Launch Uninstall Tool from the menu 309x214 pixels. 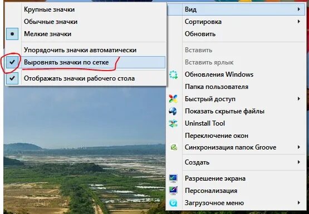(237, 123)
